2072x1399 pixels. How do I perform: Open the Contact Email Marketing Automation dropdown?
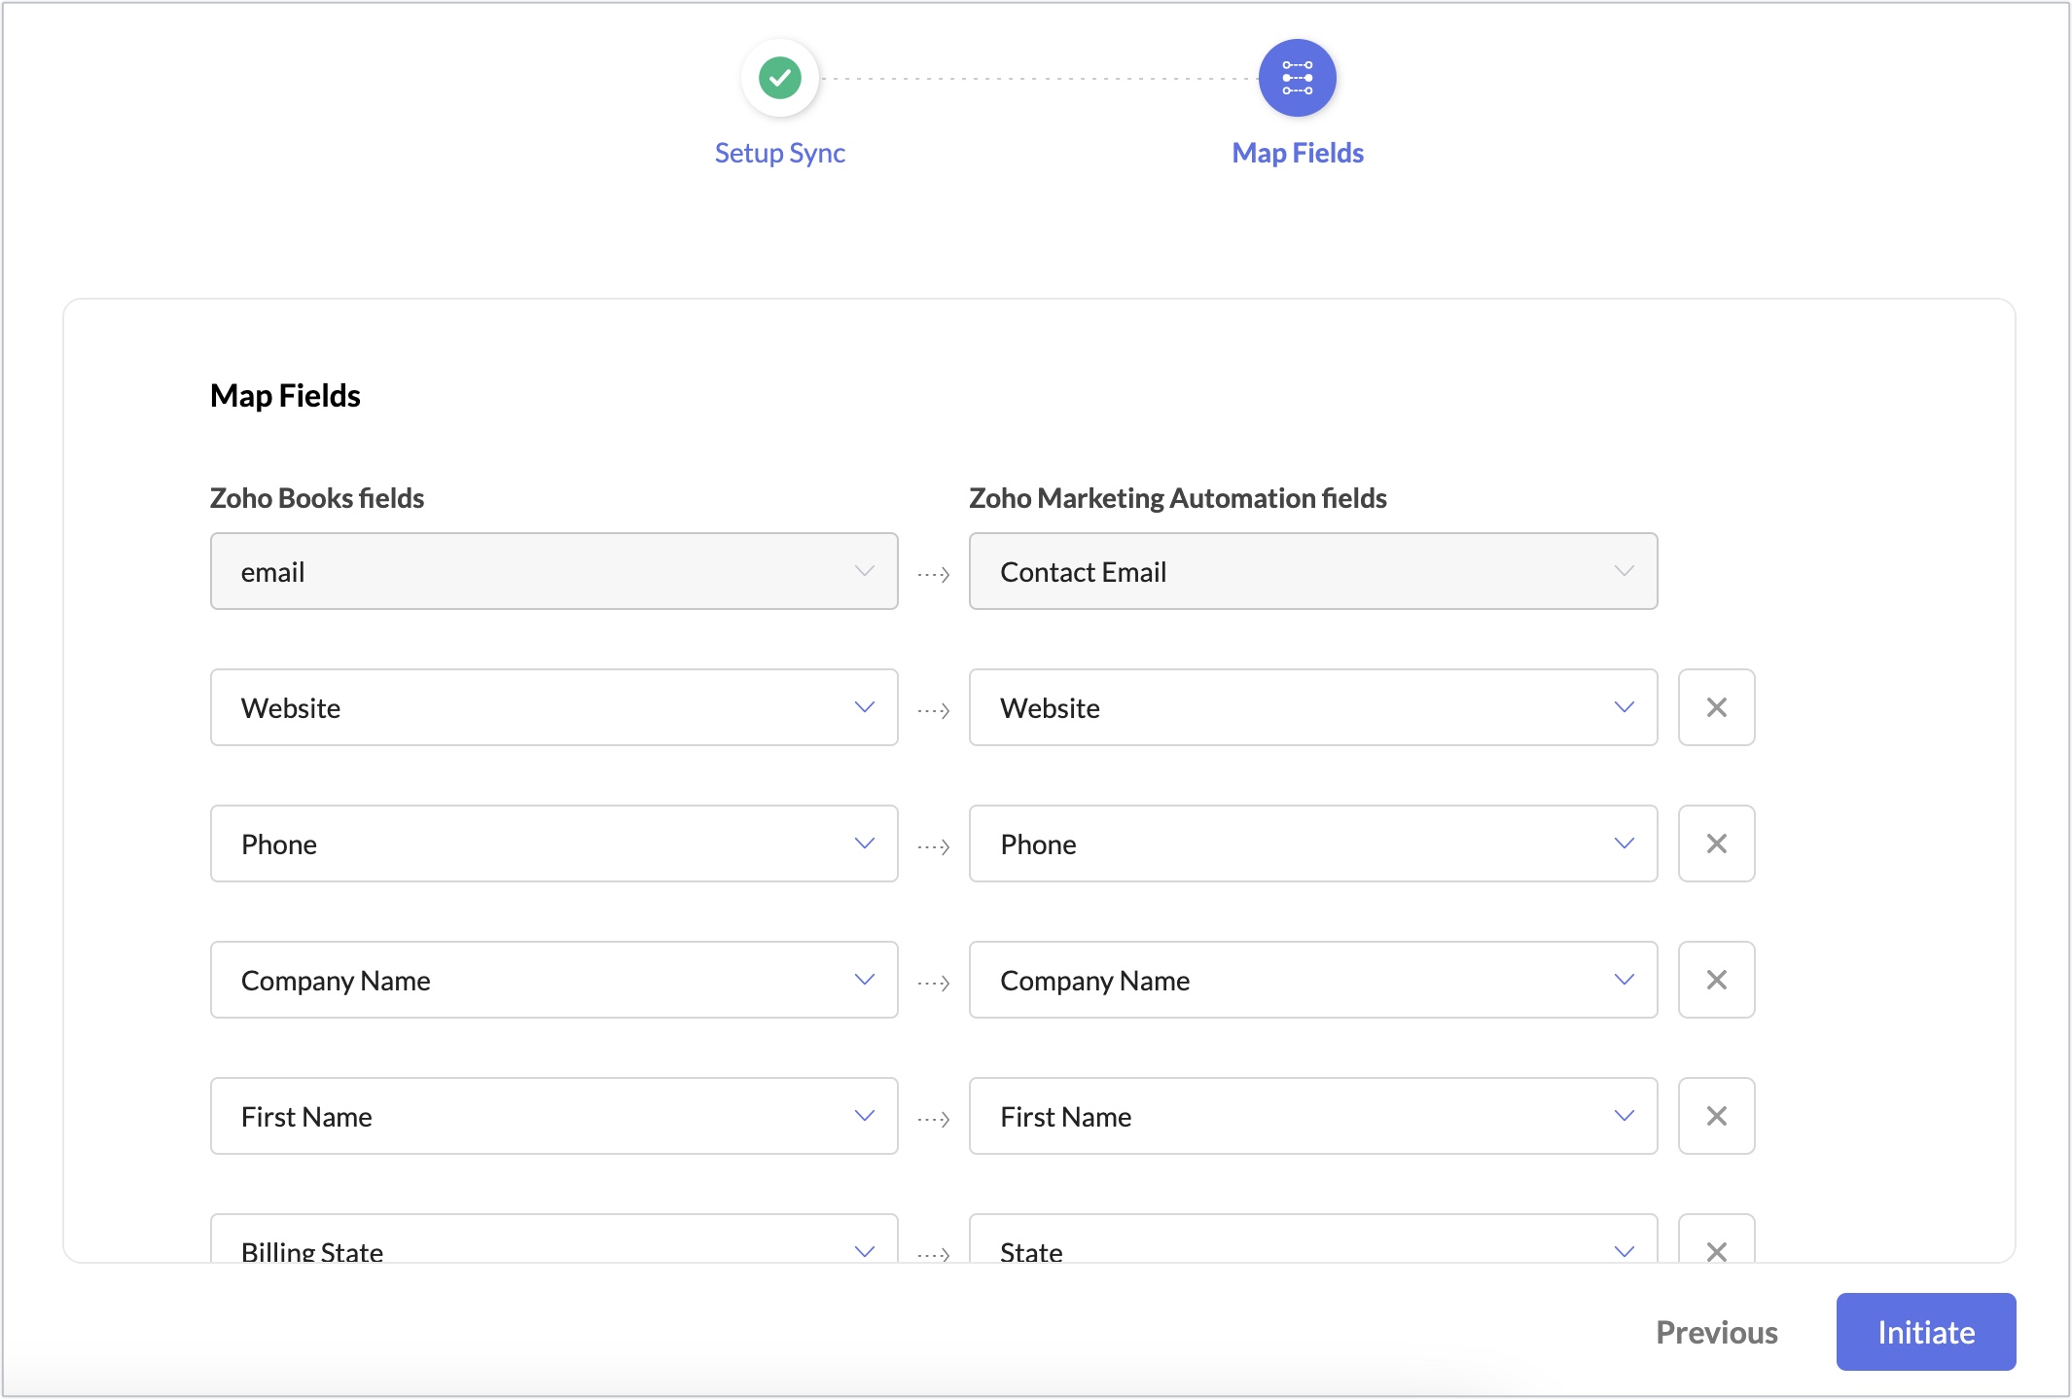point(1313,571)
